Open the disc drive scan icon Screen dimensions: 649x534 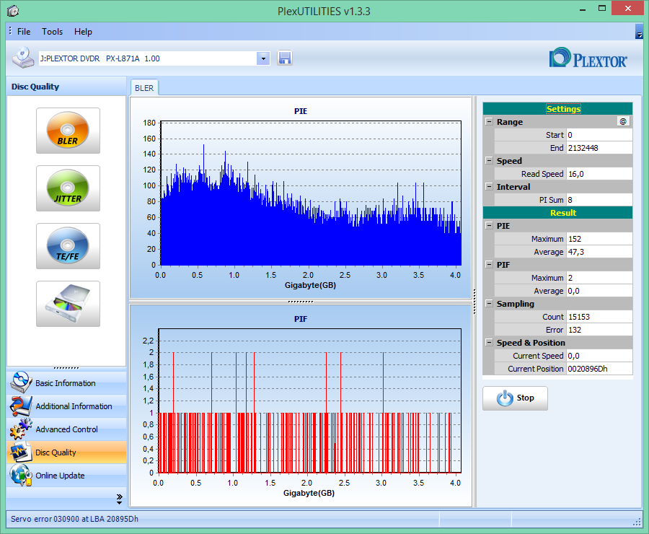(68, 304)
